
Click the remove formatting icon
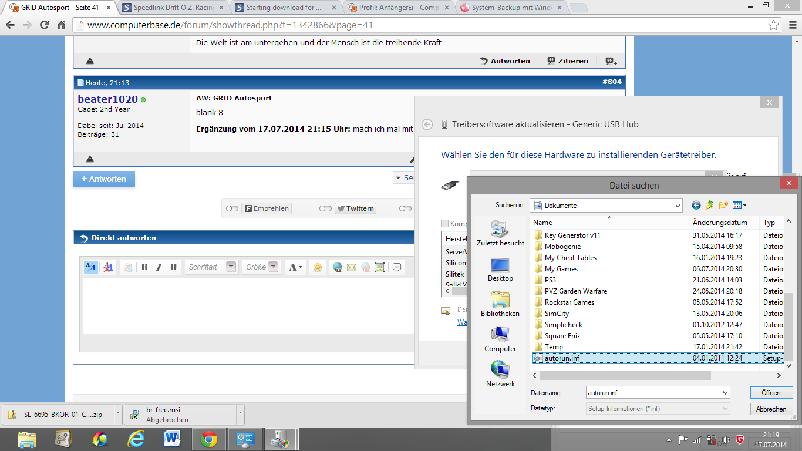(108, 267)
